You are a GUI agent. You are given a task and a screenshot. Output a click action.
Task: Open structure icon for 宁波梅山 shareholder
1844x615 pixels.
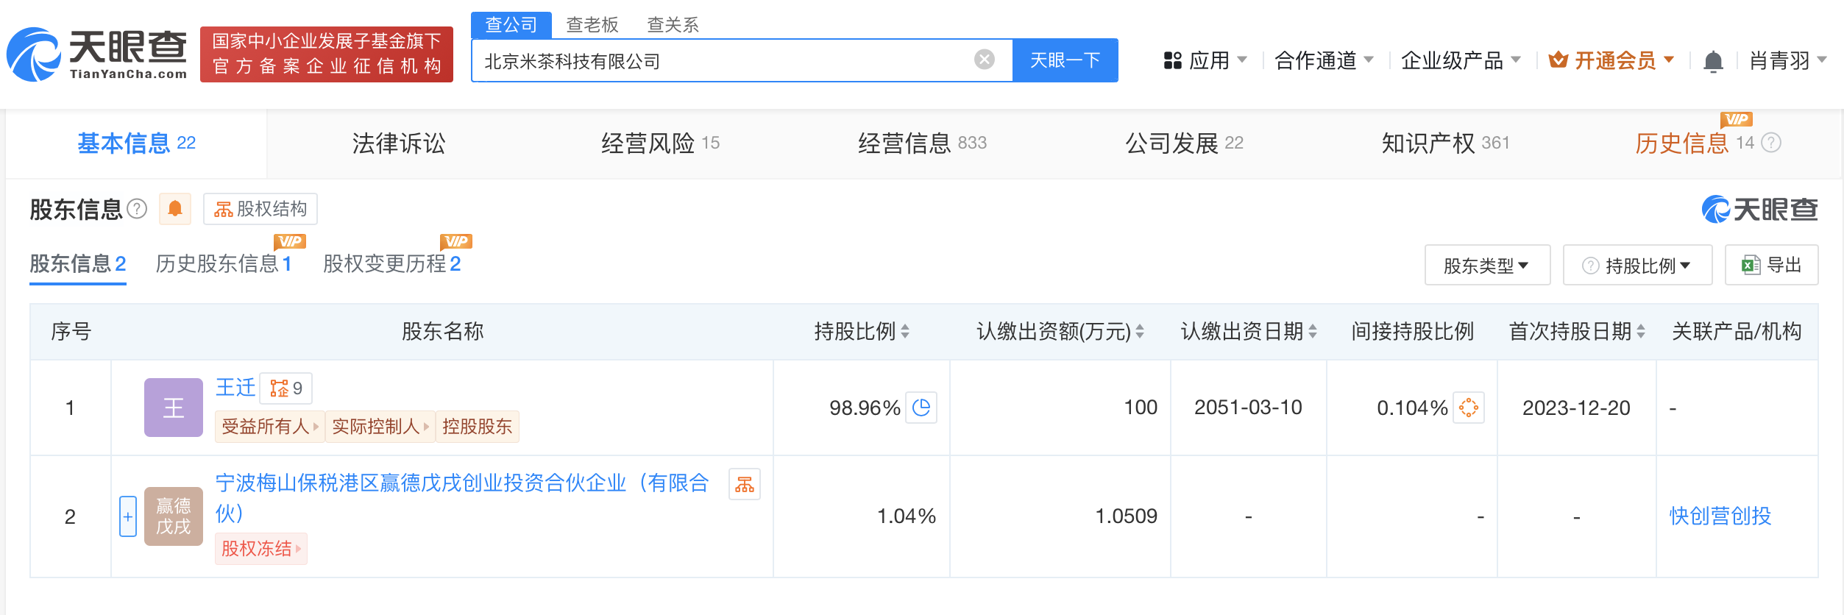click(745, 484)
